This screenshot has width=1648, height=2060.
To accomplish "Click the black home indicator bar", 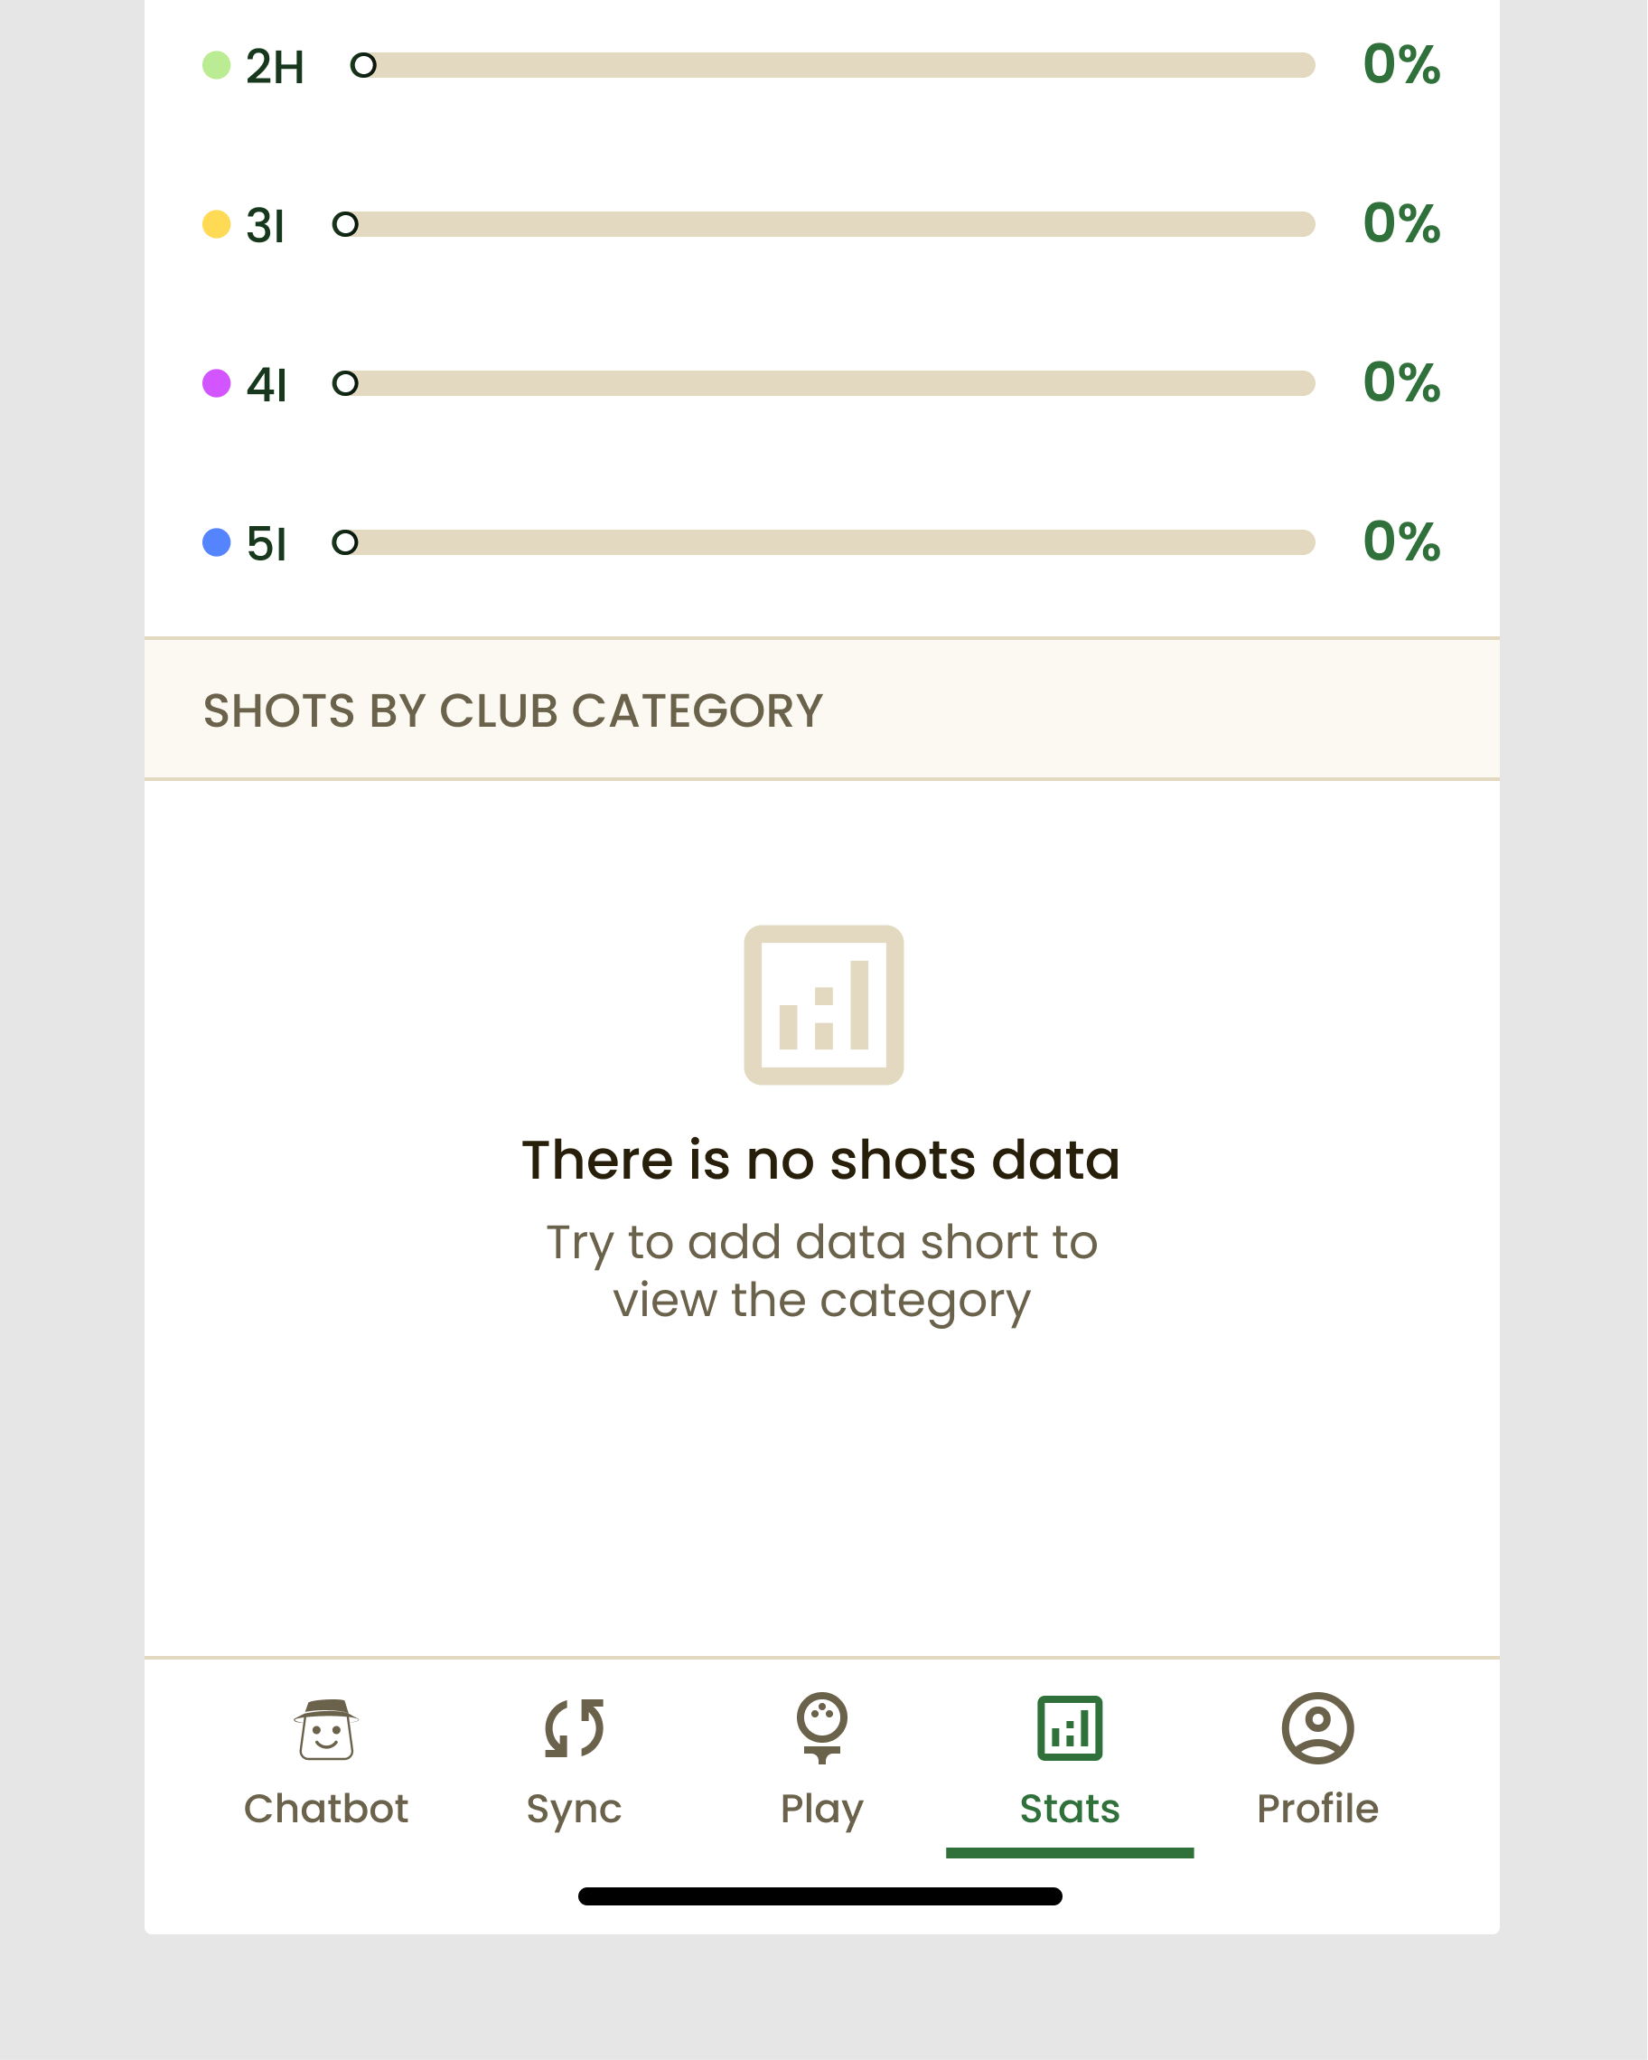I will click(x=820, y=1896).
